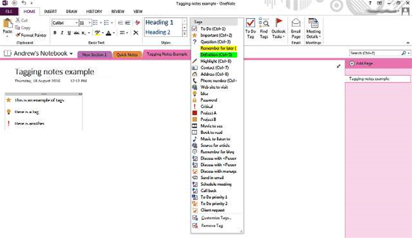Screen dimensions: 412x238
Task: Expand the Andrew's Notebook dropdown
Action: [71, 53]
